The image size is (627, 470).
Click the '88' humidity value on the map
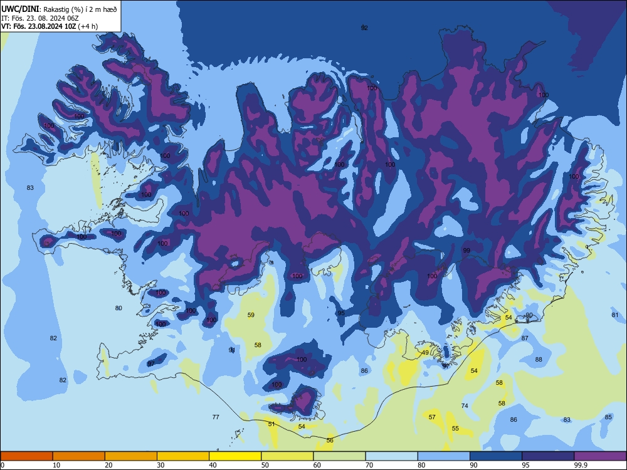[x=539, y=359]
